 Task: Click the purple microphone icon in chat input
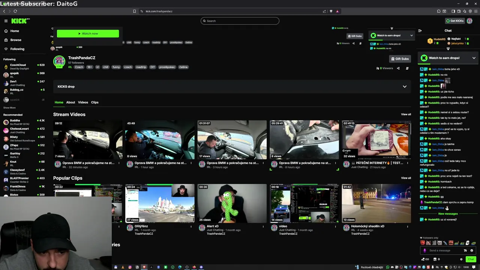point(425,250)
